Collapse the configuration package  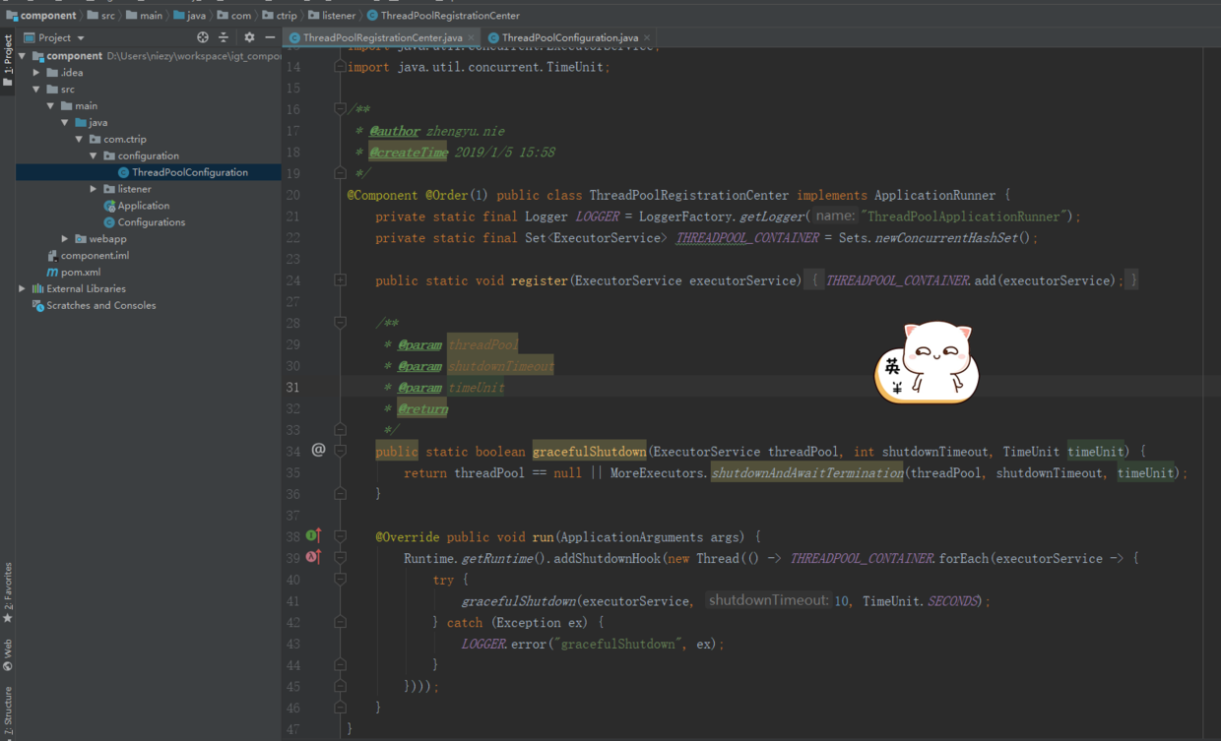(94, 156)
